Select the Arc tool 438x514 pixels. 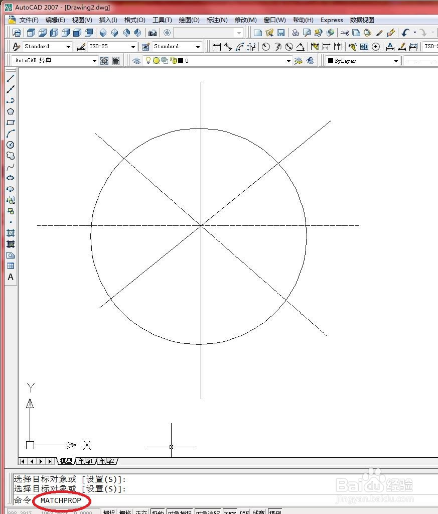click(11, 134)
